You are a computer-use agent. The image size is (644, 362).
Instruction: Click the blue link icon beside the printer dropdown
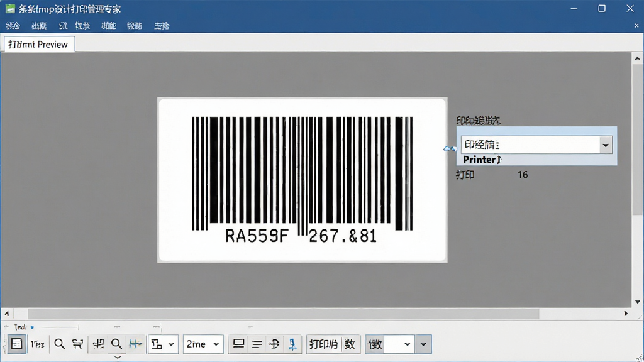pyautogui.click(x=450, y=148)
